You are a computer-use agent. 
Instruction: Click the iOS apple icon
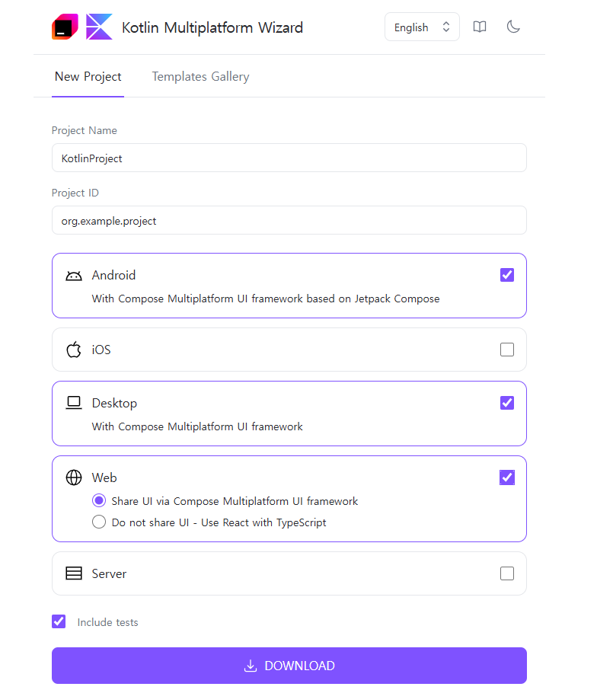tap(74, 350)
